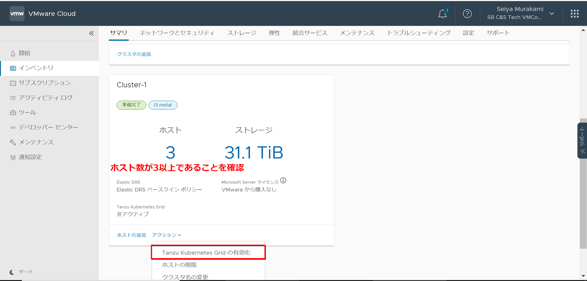
Task: Switch to the サマリ tab
Action: tap(119, 33)
